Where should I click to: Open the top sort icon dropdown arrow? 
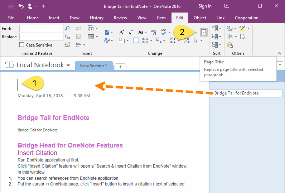click(220, 28)
